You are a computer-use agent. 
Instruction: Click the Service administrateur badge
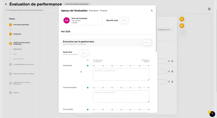point(77,4)
